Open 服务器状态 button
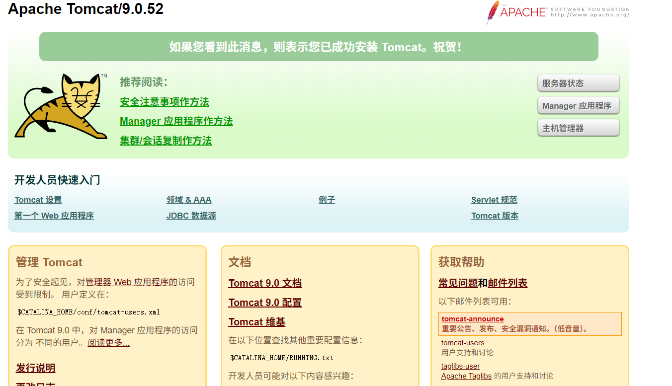Image resolution: width=672 pixels, height=386 pixels. pyautogui.click(x=578, y=83)
